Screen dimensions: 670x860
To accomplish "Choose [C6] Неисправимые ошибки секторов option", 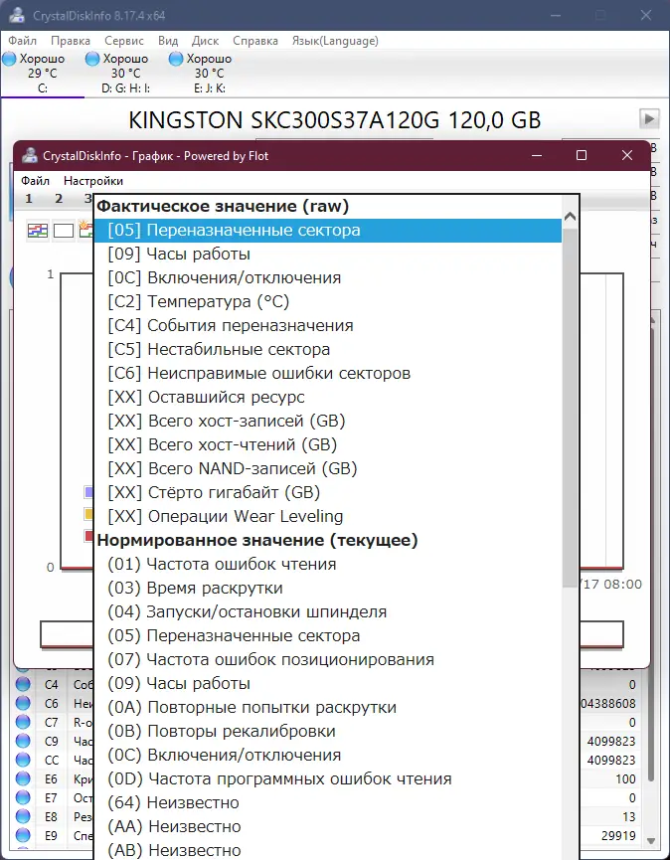I will pos(328,374).
